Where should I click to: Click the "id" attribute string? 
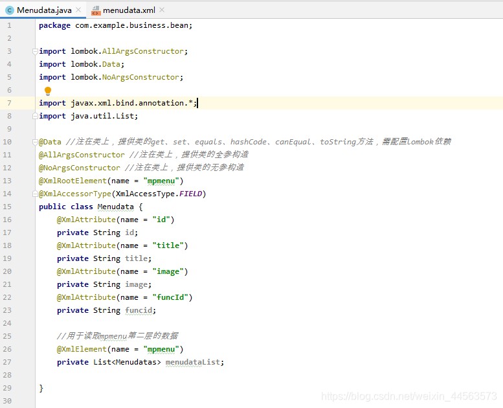(x=161, y=220)
